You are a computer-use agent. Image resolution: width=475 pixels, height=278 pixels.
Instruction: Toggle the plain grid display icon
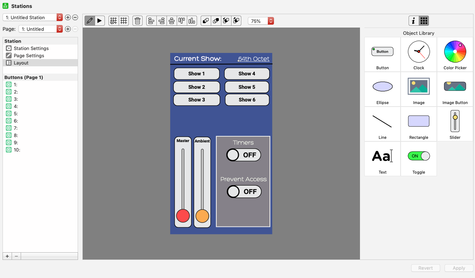point(124,21)
